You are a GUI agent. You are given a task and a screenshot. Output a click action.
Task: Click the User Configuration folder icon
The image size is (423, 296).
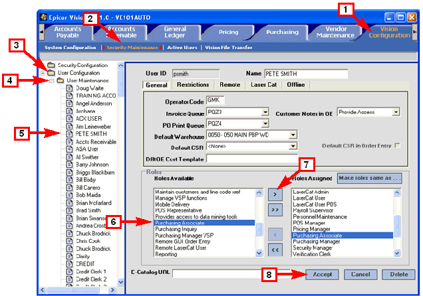point(51,72)
